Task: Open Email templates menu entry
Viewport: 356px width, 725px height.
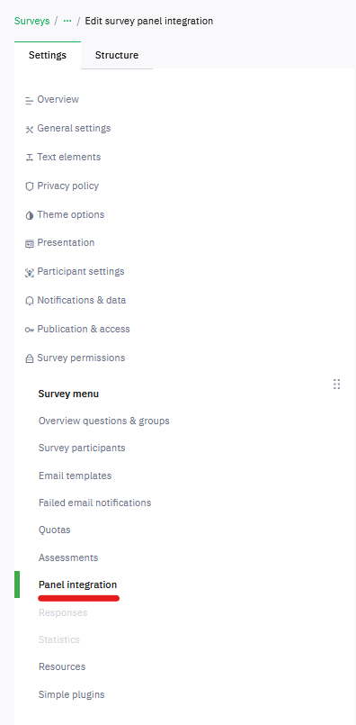Action: point(75,476)
